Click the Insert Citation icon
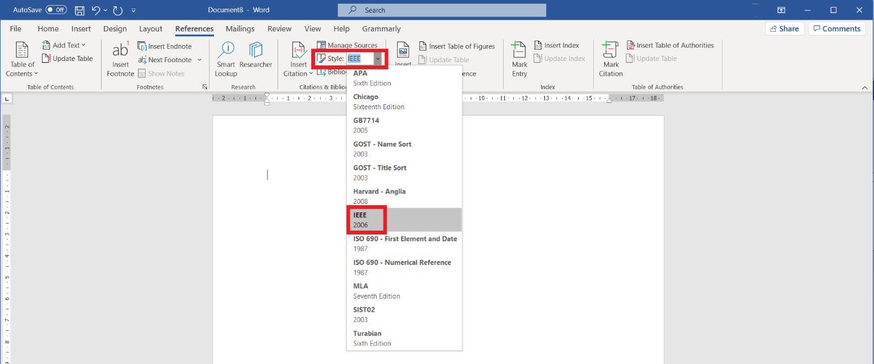874x364 pixels. tap(299, 59)
